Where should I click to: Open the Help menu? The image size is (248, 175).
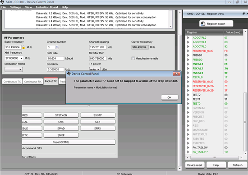point(64,7)
